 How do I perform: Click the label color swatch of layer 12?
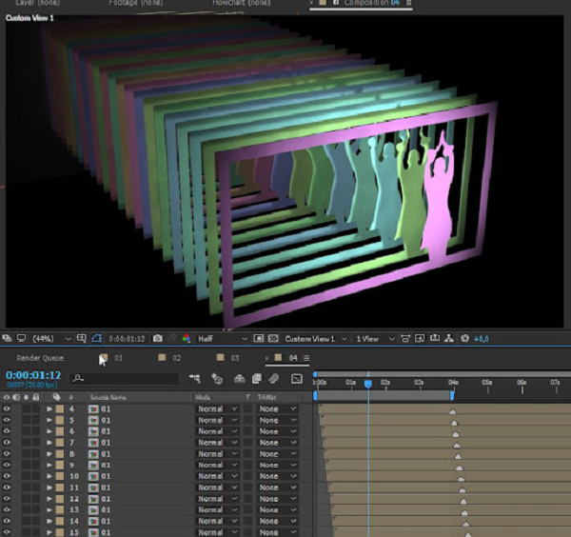(59, 498)
